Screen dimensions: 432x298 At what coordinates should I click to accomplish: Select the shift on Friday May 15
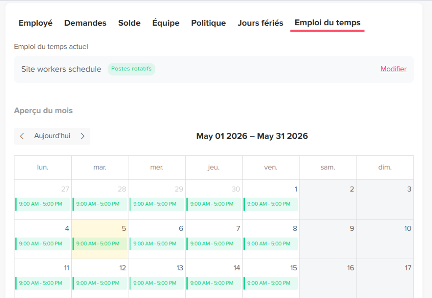click(x=271, y=283)
